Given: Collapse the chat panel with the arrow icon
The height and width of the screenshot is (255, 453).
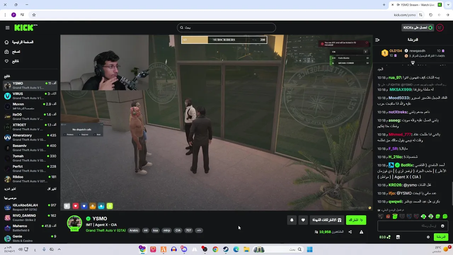Looking at the screenshot, I should point(377,40).
